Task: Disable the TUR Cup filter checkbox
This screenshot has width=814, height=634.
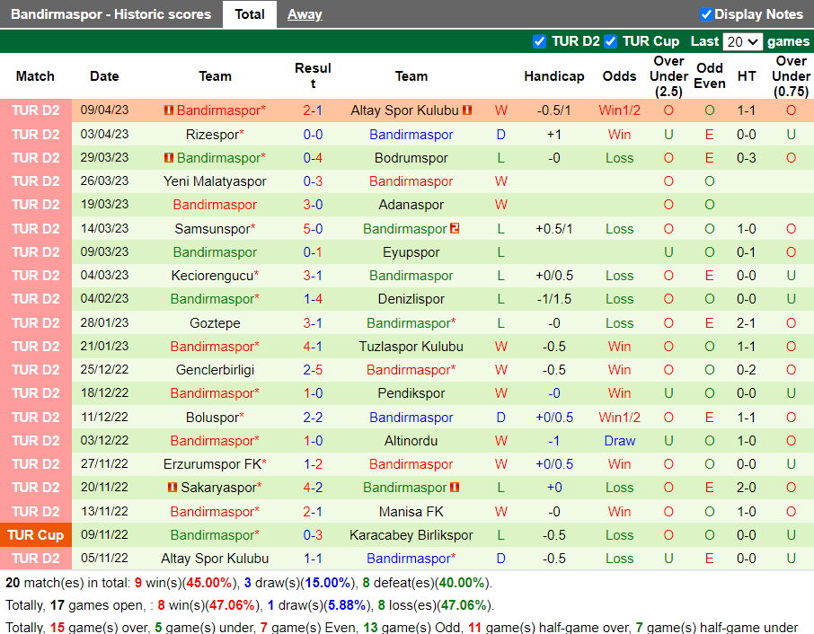Action: point(610,41)
